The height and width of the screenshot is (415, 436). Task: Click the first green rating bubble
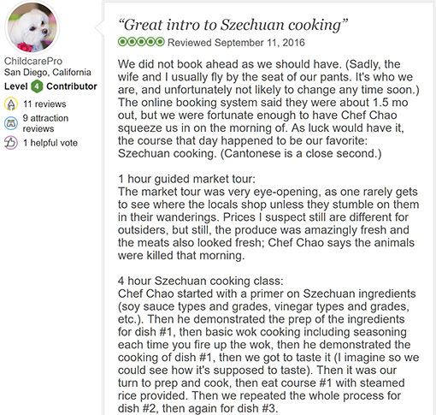[122, 42]
